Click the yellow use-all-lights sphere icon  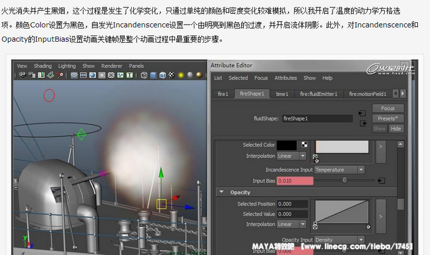tap(179, 75)
